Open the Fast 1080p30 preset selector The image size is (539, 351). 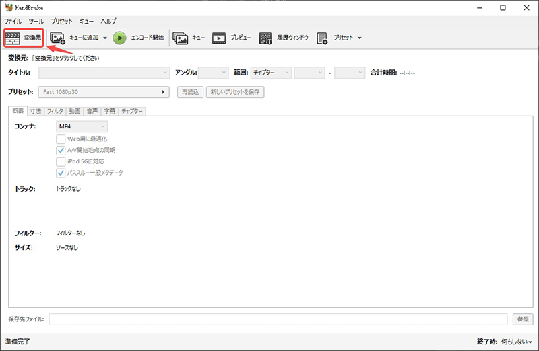104,92
